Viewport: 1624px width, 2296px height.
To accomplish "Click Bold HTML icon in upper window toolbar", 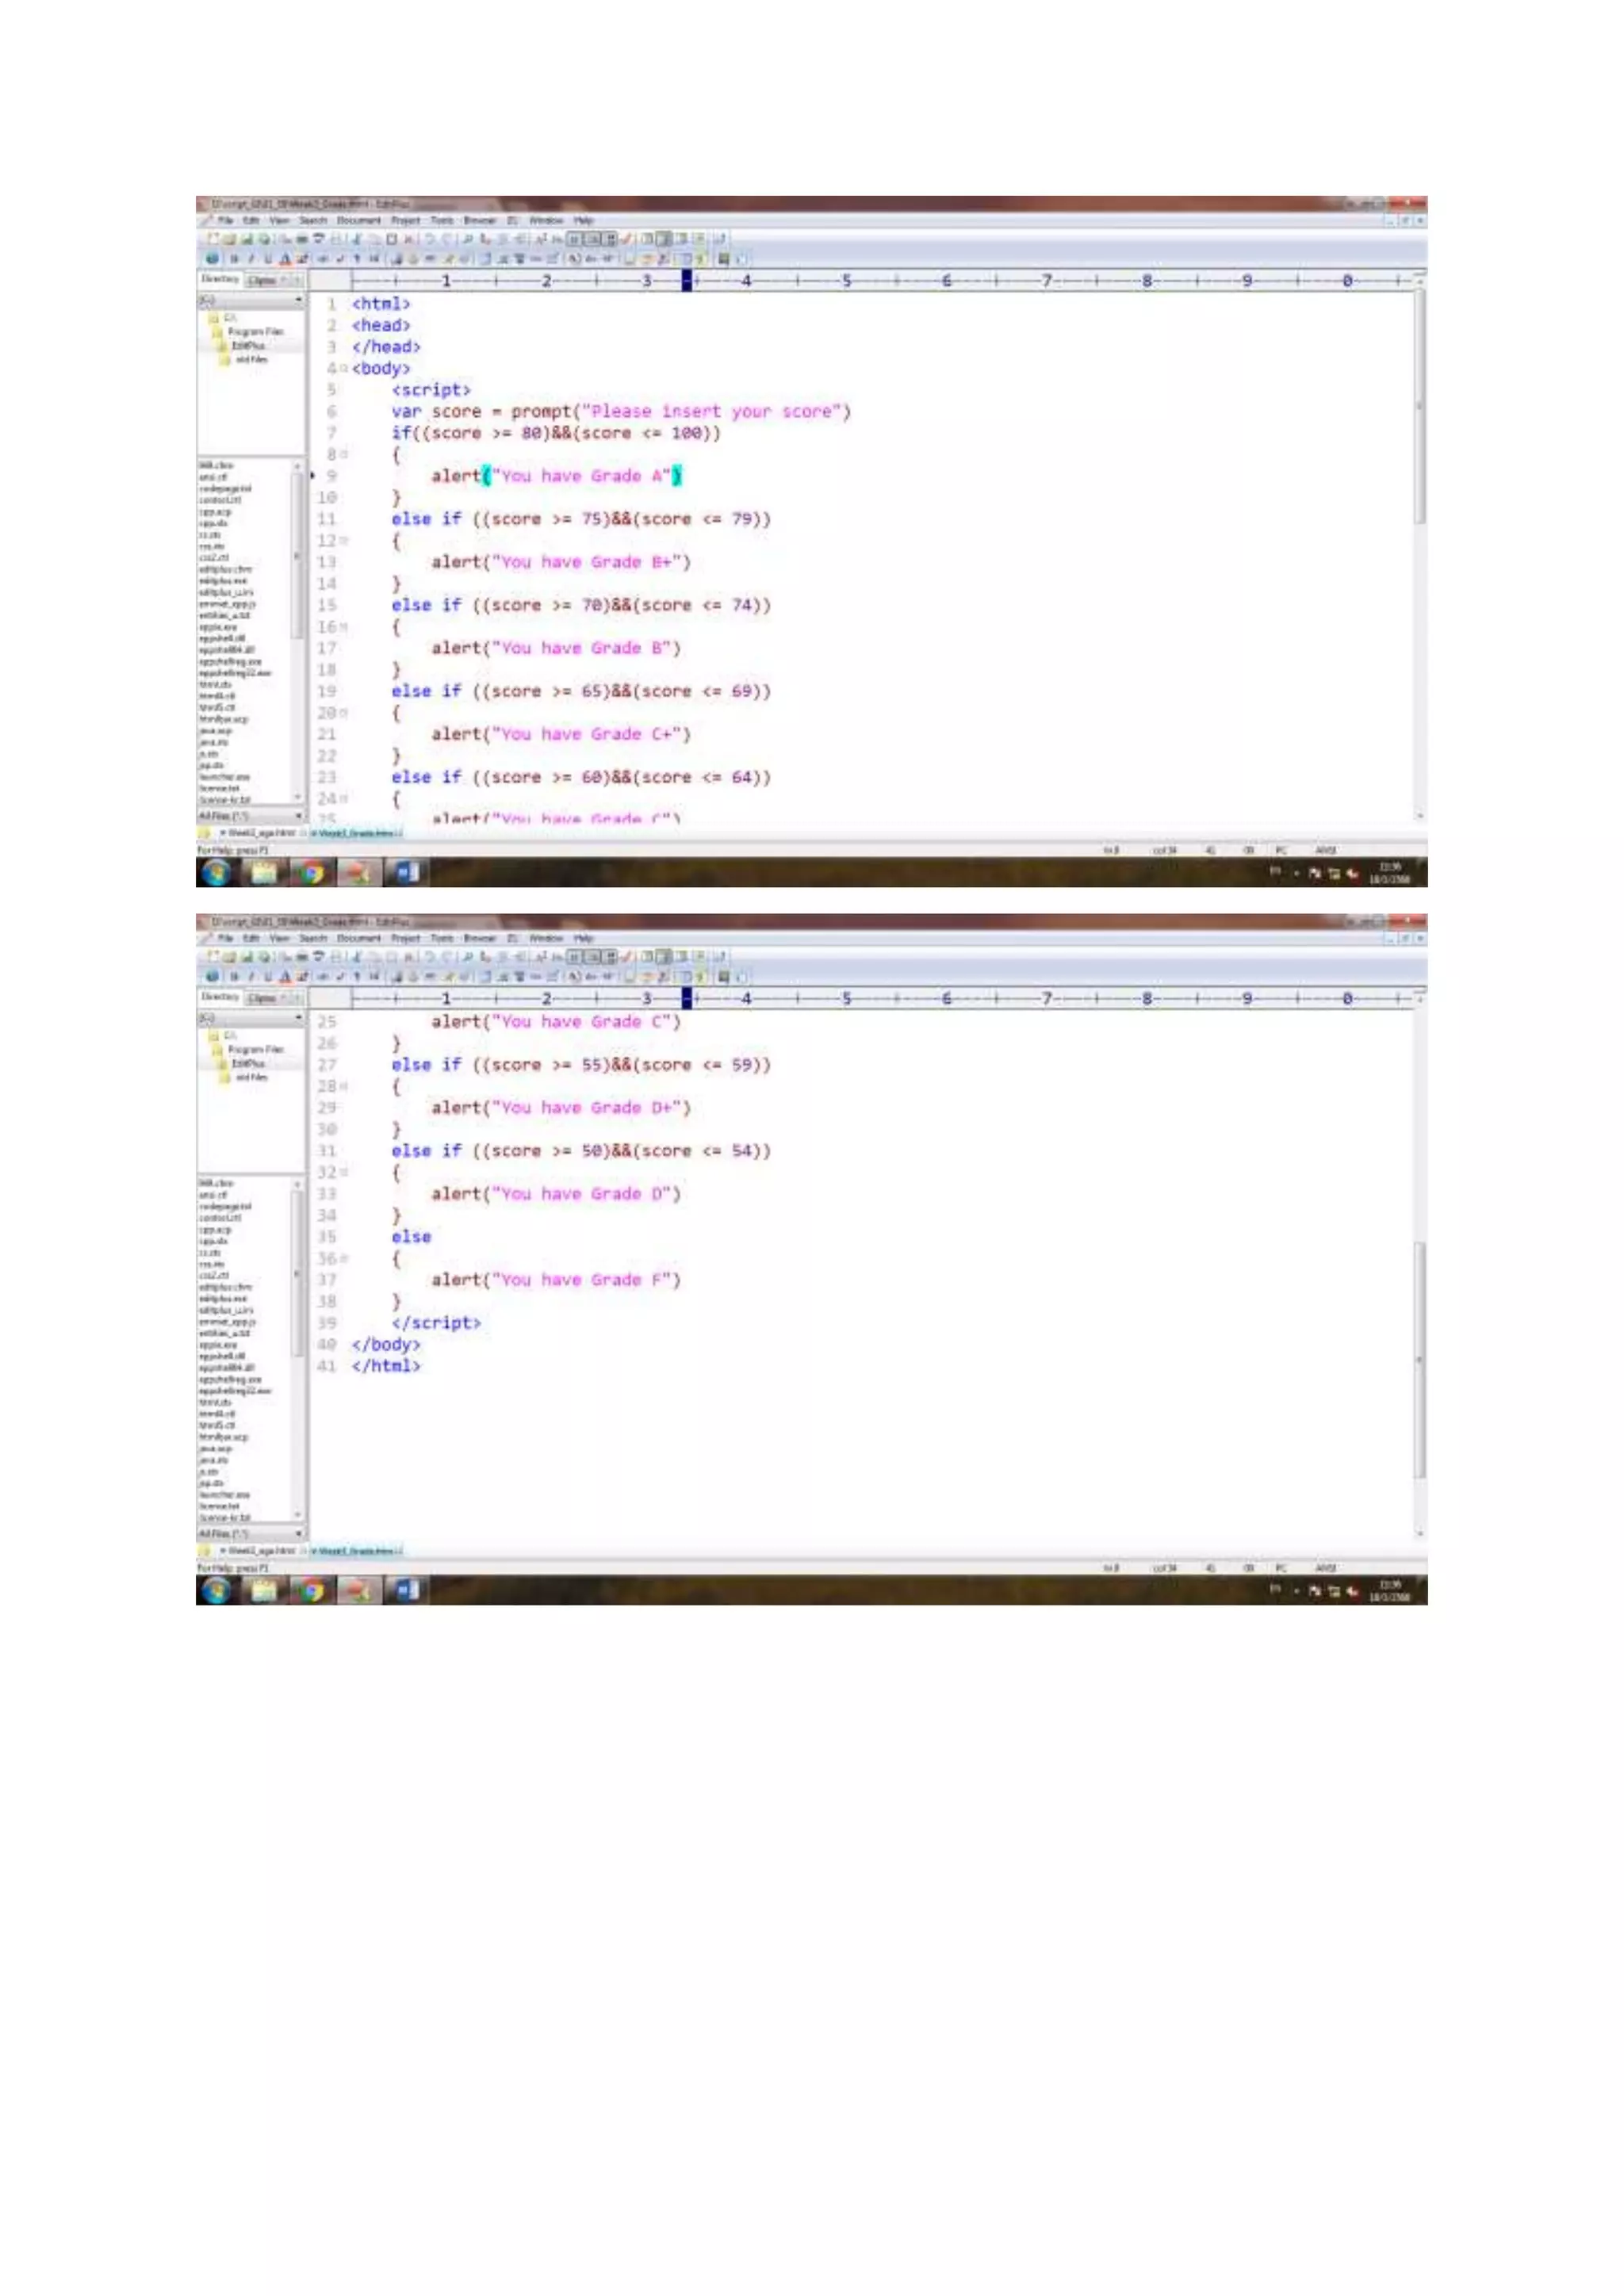I will pos(234,258).
